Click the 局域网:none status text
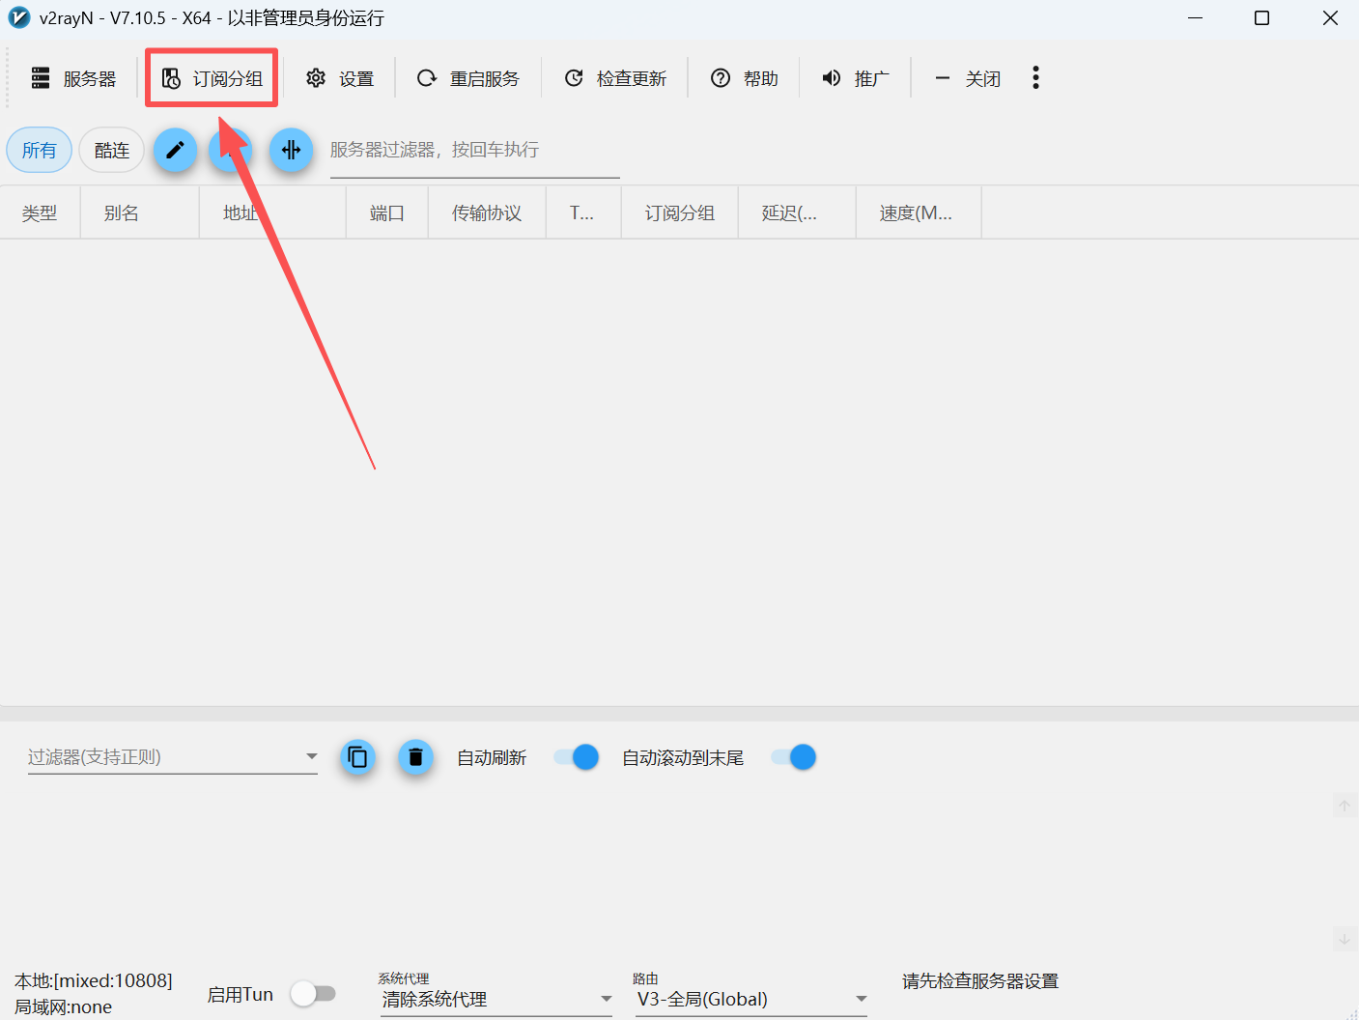The height and width of the screenshot is (1020, 1359). 63,1006
